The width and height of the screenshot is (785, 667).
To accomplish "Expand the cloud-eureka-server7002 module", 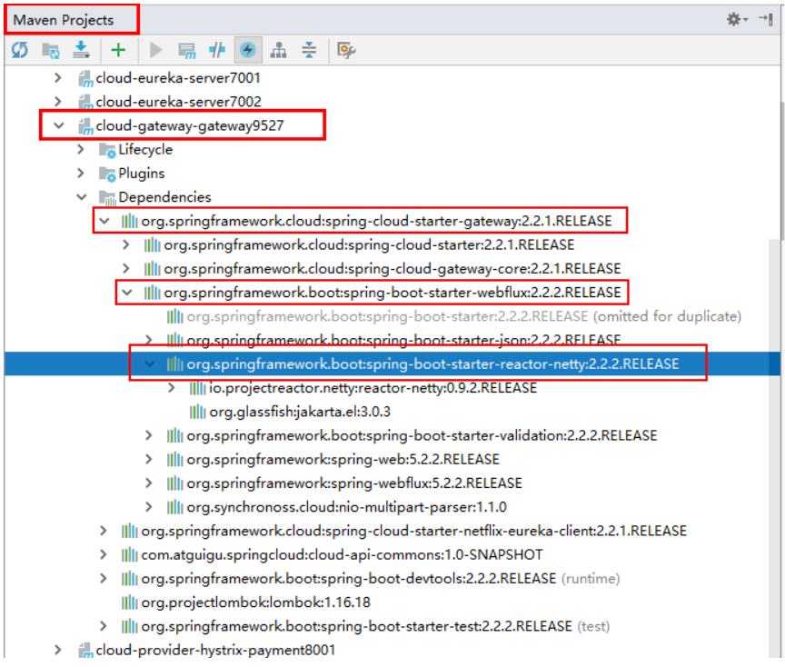I will point(58,102).
